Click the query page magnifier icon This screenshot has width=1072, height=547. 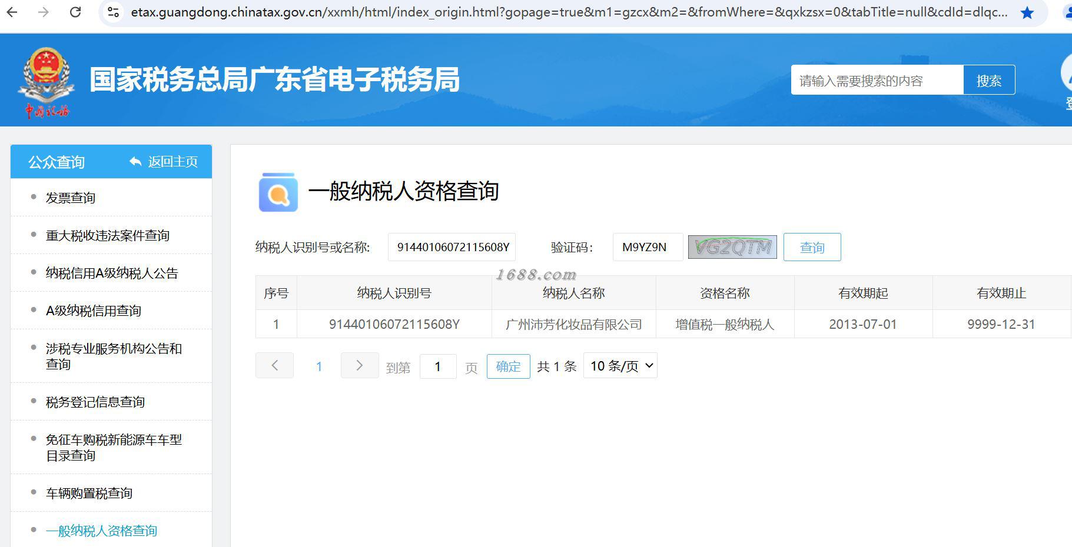[278, 192]
